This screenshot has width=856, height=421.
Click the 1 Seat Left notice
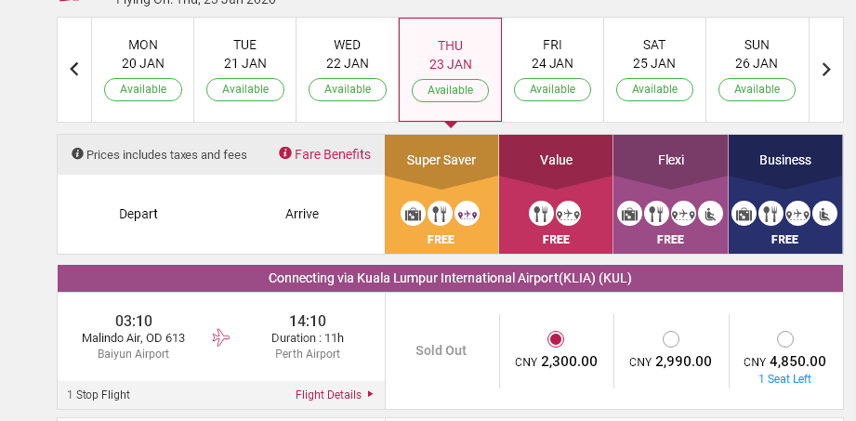pos(785,379)
